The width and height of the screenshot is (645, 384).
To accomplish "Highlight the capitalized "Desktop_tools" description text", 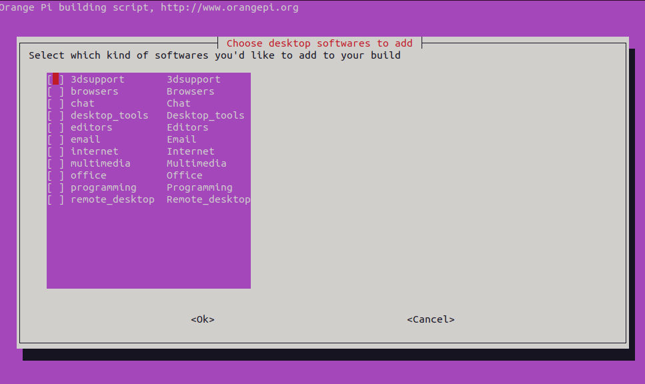I will (205, 115).
